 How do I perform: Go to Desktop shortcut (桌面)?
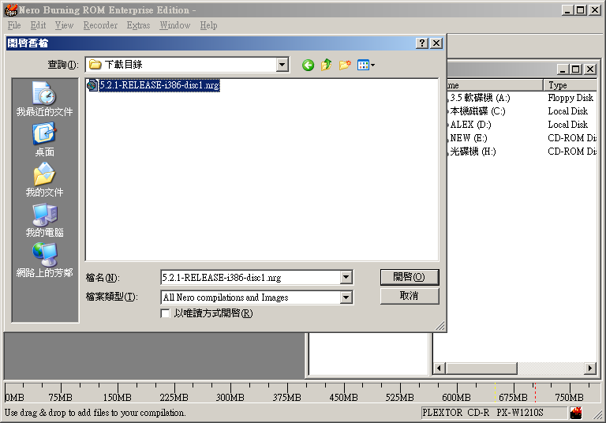pyautogui.click(x=45, y=140)
